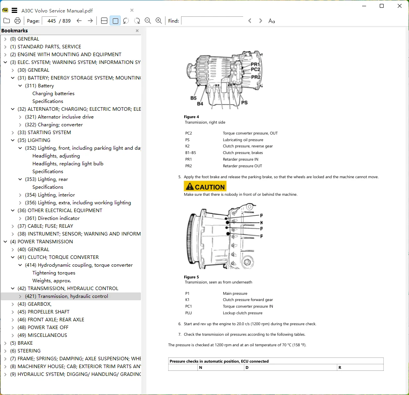Expand (322) Charging; converter
Viewport: 409px width, 395px height.
(x=20, y=125)
